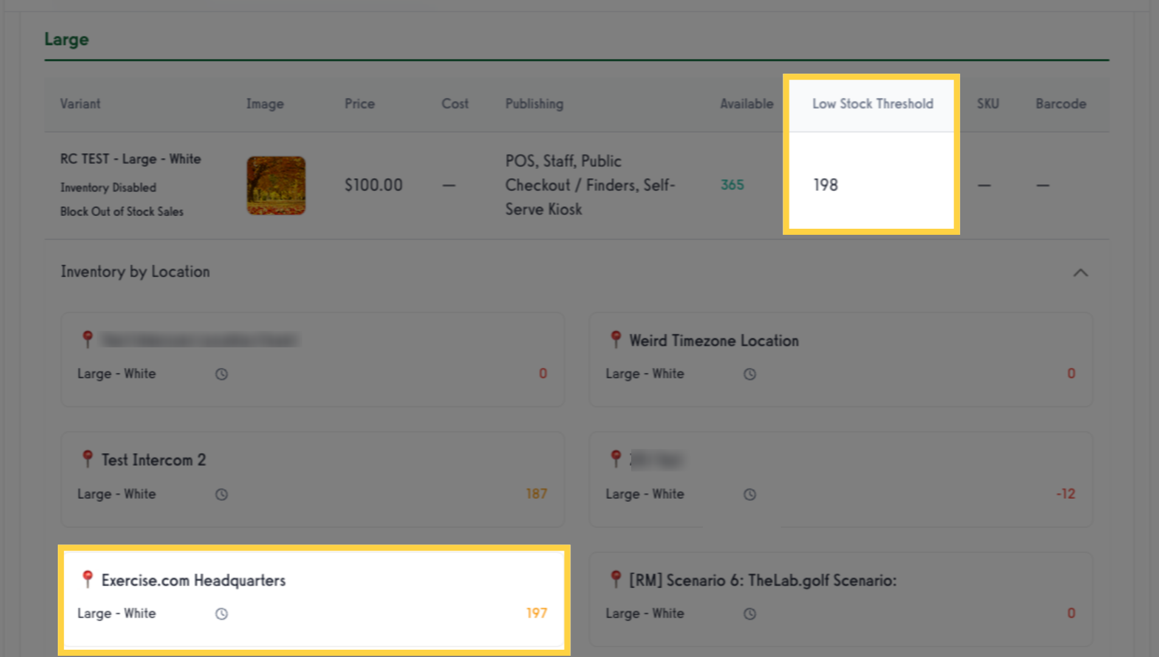Click the Block Out of Stock Sales label
1159x657 pixels.
pyautogui.click(x=122, y=212)
